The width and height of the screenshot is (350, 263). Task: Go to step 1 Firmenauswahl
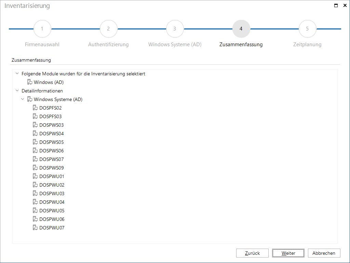click(x=42, y=29)
